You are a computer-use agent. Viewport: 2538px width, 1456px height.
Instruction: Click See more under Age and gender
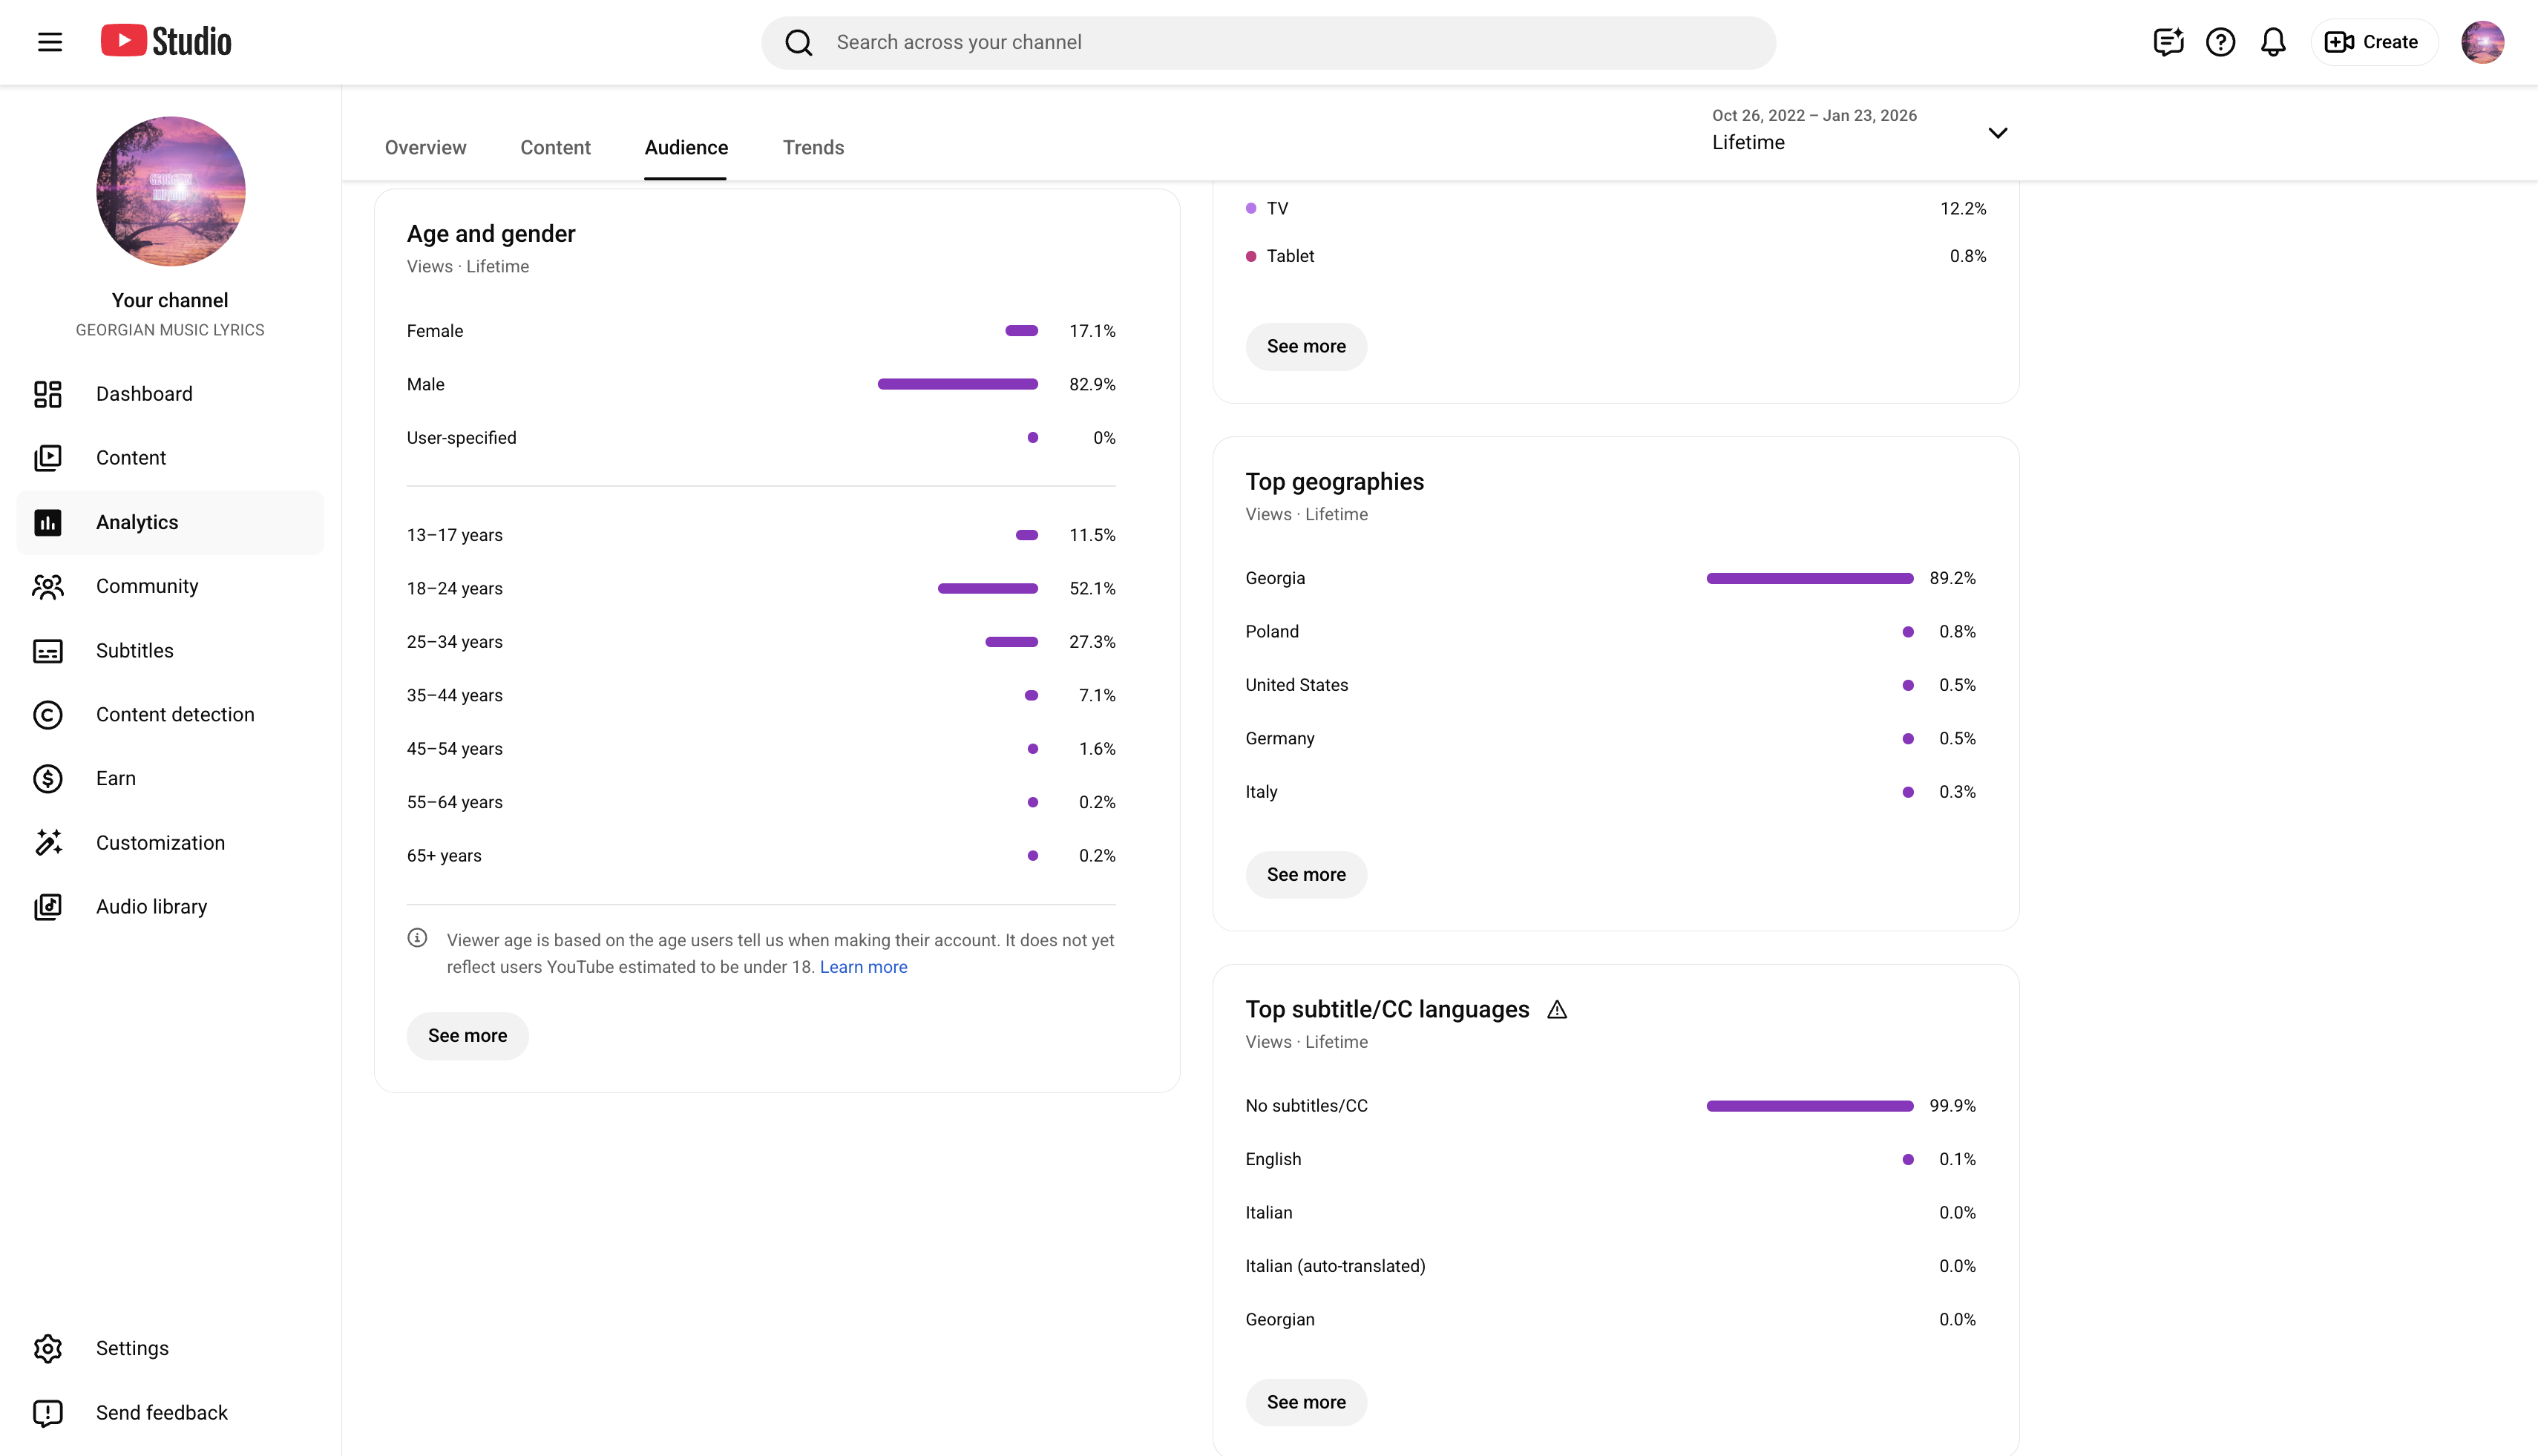point(467,1036)
